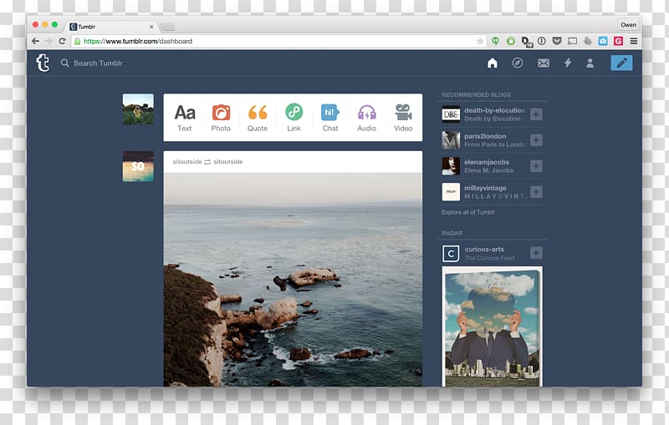Open the activity lightning bolt icon
The width and height of the screenshot is (669, 425).
568,63
